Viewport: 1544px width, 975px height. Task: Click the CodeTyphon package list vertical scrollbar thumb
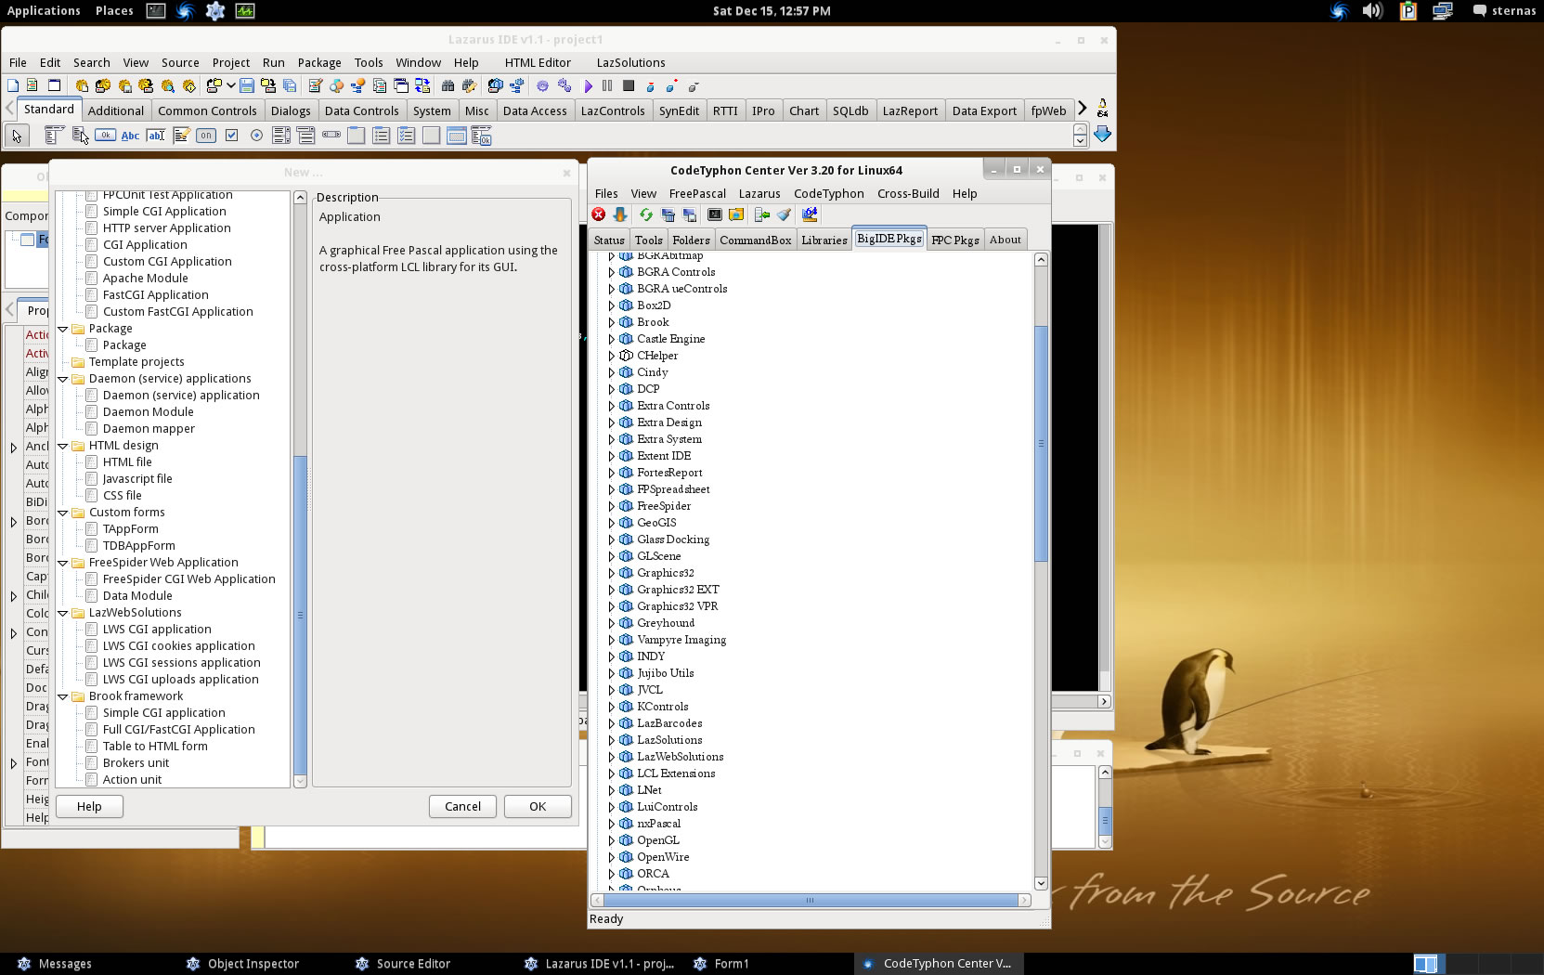1041,444
